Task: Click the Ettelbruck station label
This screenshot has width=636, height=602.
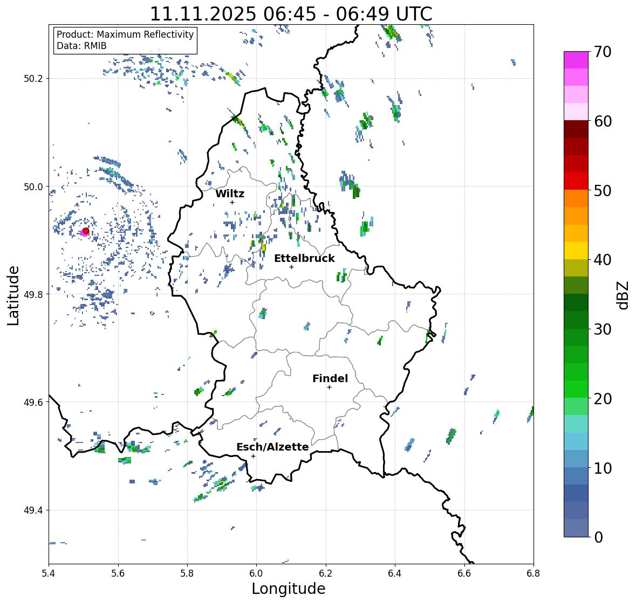Action: click(x=304, y=259)
